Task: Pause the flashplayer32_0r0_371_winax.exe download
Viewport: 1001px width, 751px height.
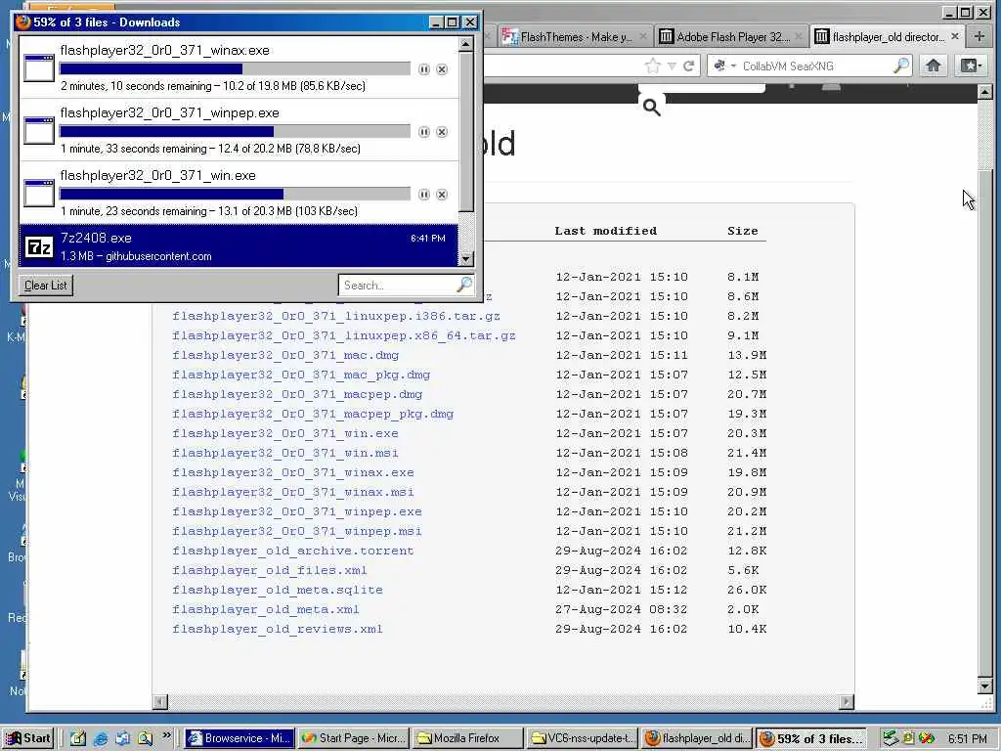Action: [x=424, y=69]
